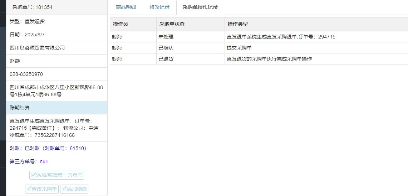Click the 操作员 column header
Viewport: 408px width, 196px height.
click(121, 24)
